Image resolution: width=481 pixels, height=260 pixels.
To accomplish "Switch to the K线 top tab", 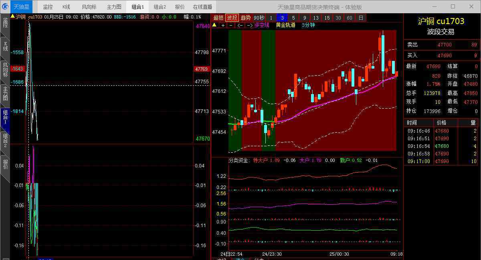I will point(67,7).
